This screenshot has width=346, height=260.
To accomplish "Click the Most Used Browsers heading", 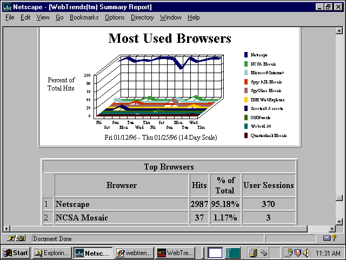I will pyautogui.click(x=170, y=38).
